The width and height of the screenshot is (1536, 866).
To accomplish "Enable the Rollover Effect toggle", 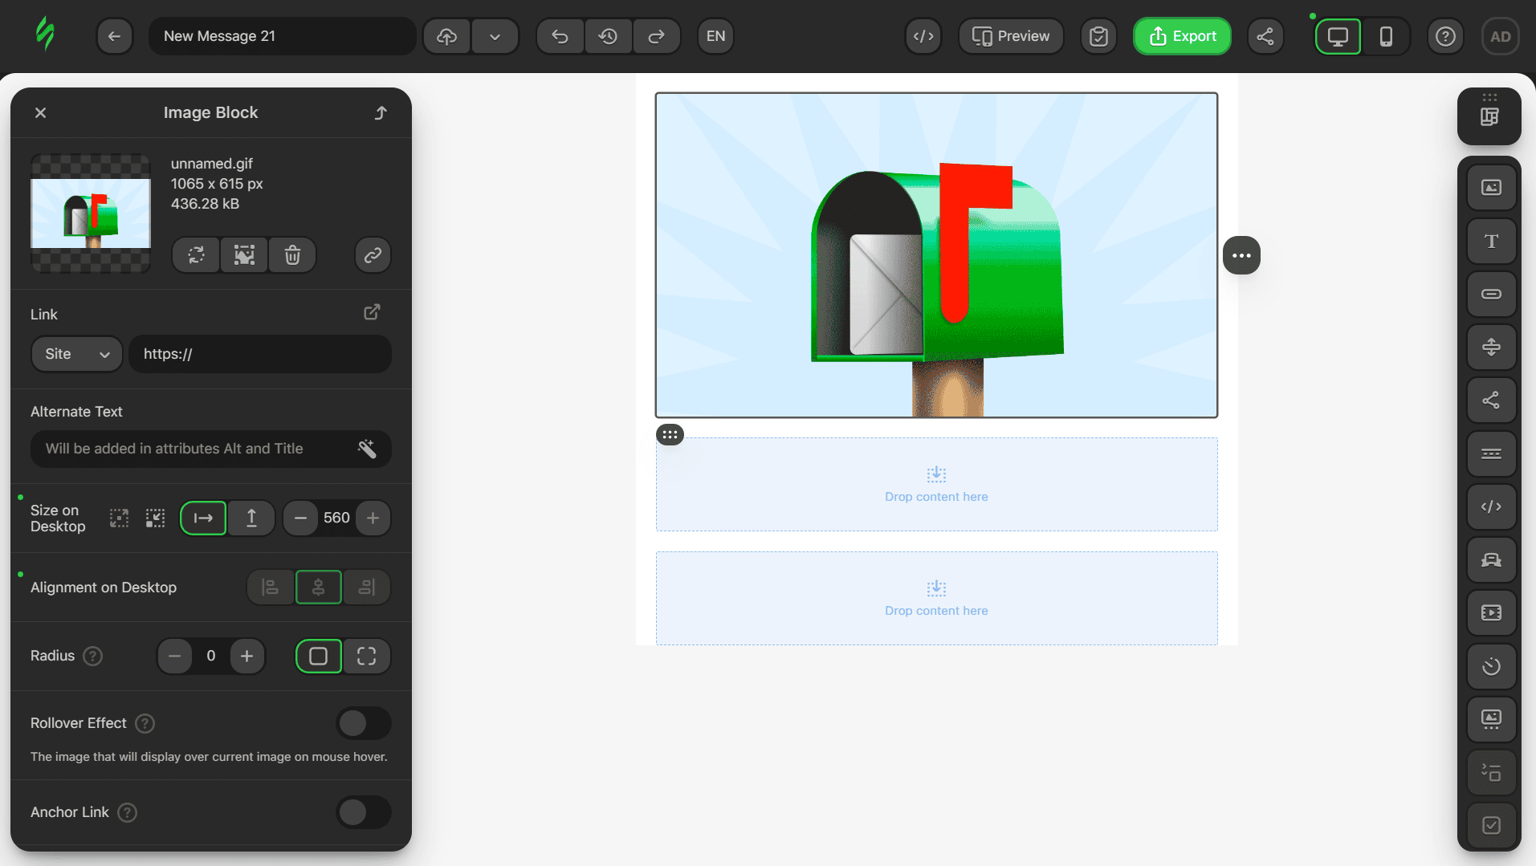I will click(363, 723).
